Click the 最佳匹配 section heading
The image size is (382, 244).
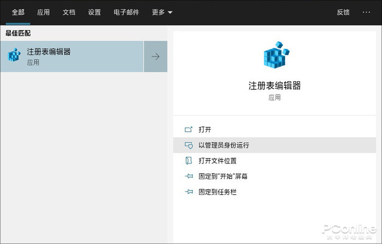click(x=18, y=33)
